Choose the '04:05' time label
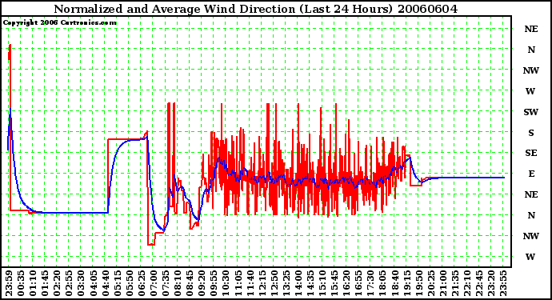Image resolution: width=552 pixels, height=300 pixels. [x=93, y=283]
